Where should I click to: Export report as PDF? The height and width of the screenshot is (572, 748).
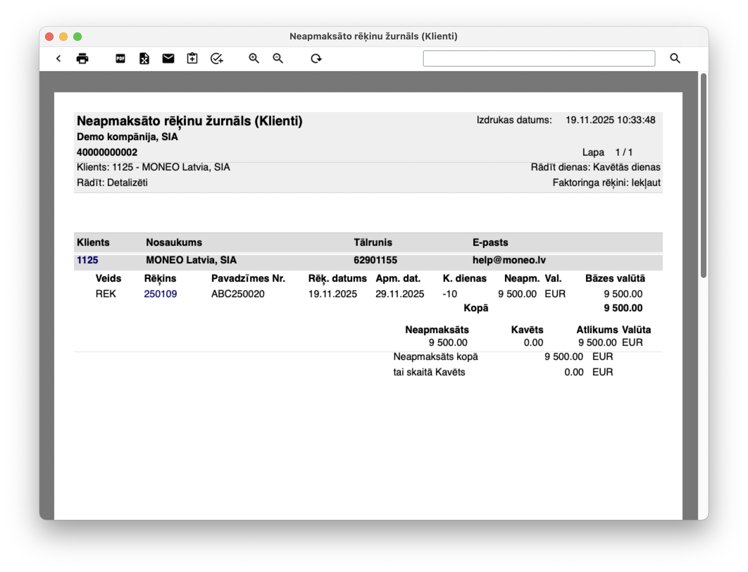[120, 58]
